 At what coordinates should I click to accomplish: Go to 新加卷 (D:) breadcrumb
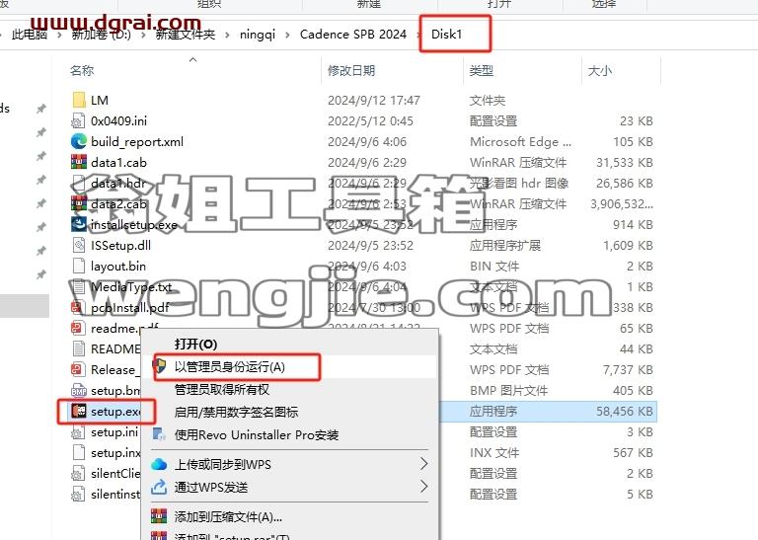[102, 35]
